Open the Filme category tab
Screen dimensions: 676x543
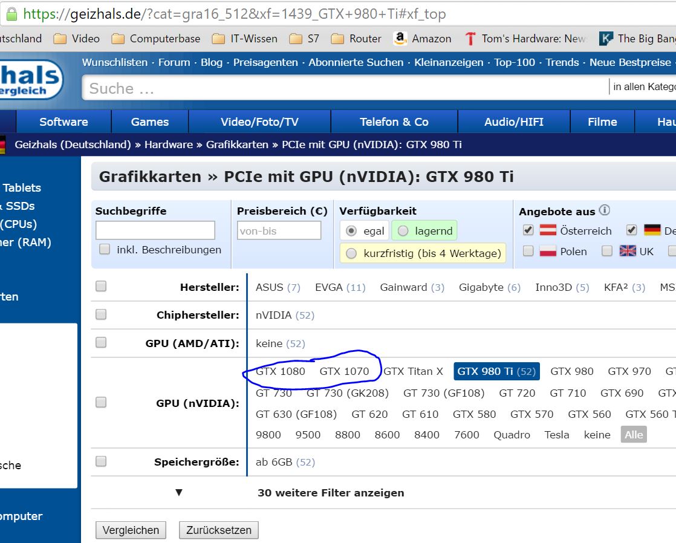602,122
